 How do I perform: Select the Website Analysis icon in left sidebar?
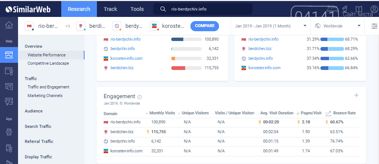click(x=9, y=55)
